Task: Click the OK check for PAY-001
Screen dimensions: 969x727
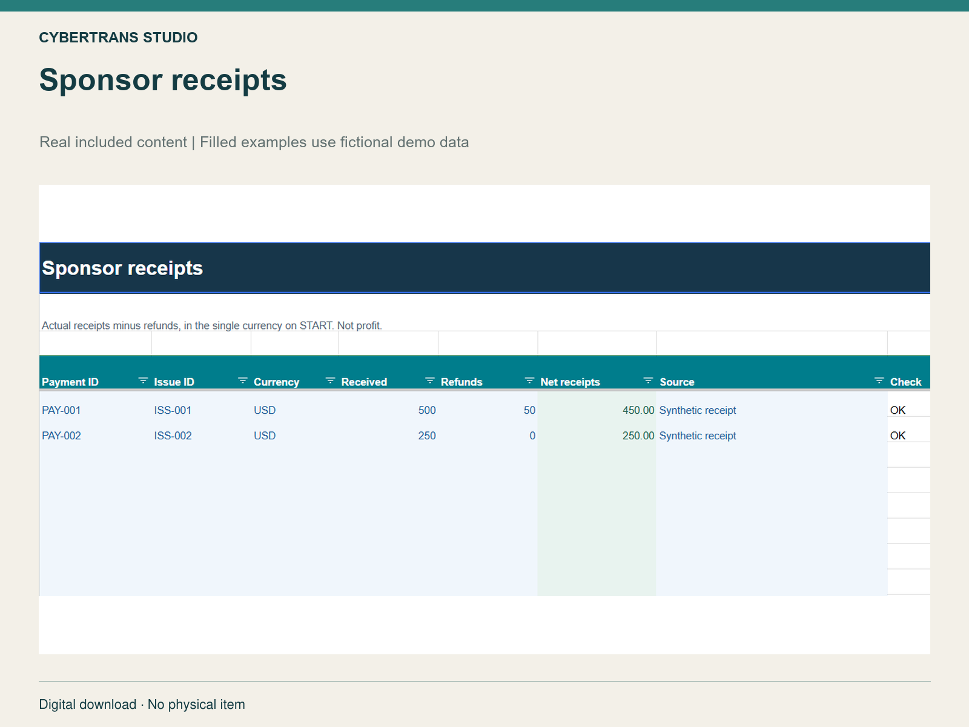Action: point(898,410)
